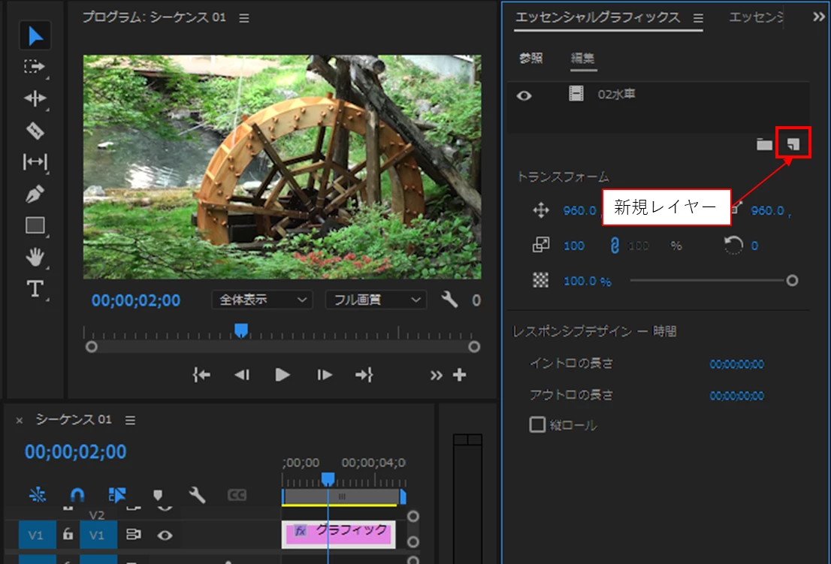Click the program monitor playhead marker
The width and height of the screenshot is (831, 564).
(x=241, y=330)
